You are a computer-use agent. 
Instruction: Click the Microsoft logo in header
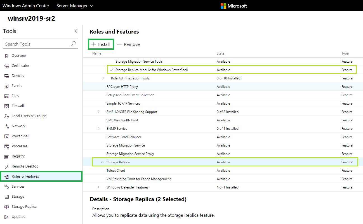pyautogui.click(x=234, y=6)
